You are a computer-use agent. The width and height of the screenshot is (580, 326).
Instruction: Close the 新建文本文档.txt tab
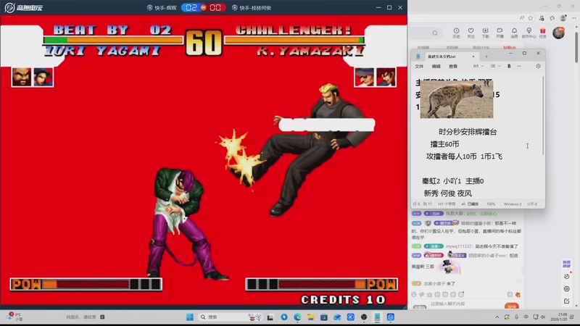coord(473,57)
